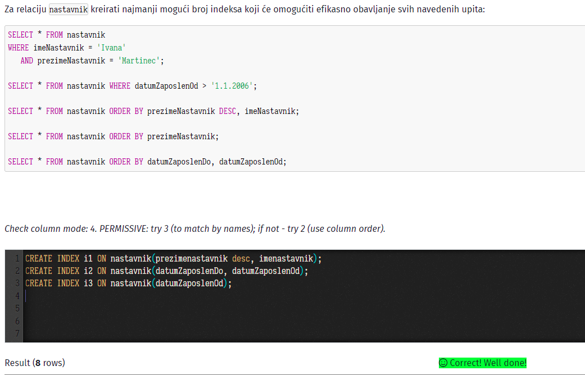Click the 'desc' keyword in first CREATE INDEX
585x375 pixels.
pyautogui.click(x=241, y=258)
